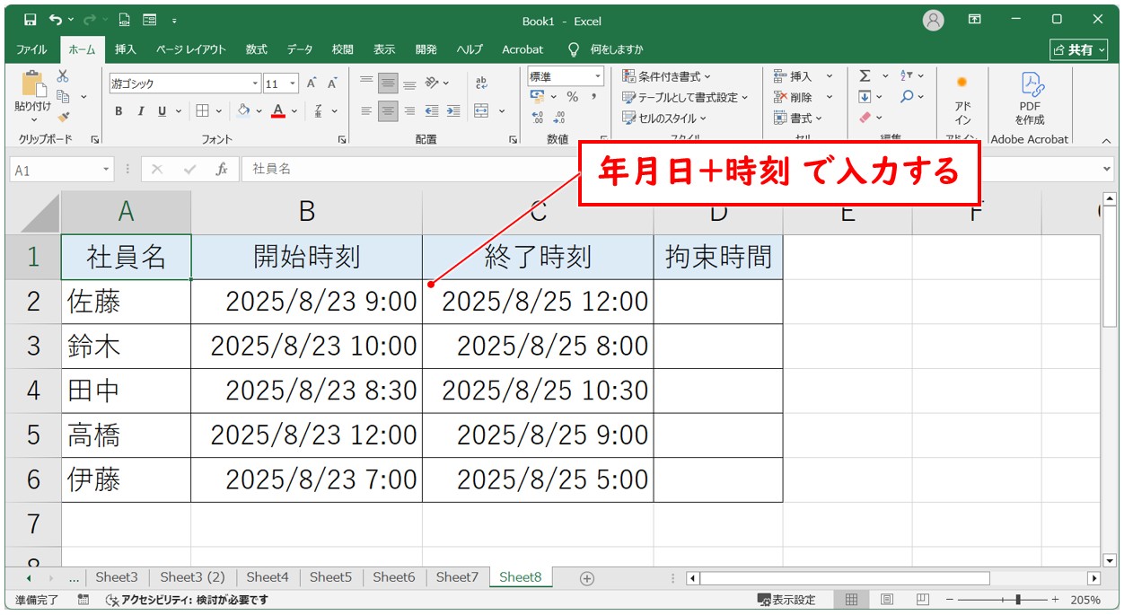The width and height of the screenshot is (1124, 615).
Task: Switch to the 数式 ribbon tab
Action: tap(257, 49)
